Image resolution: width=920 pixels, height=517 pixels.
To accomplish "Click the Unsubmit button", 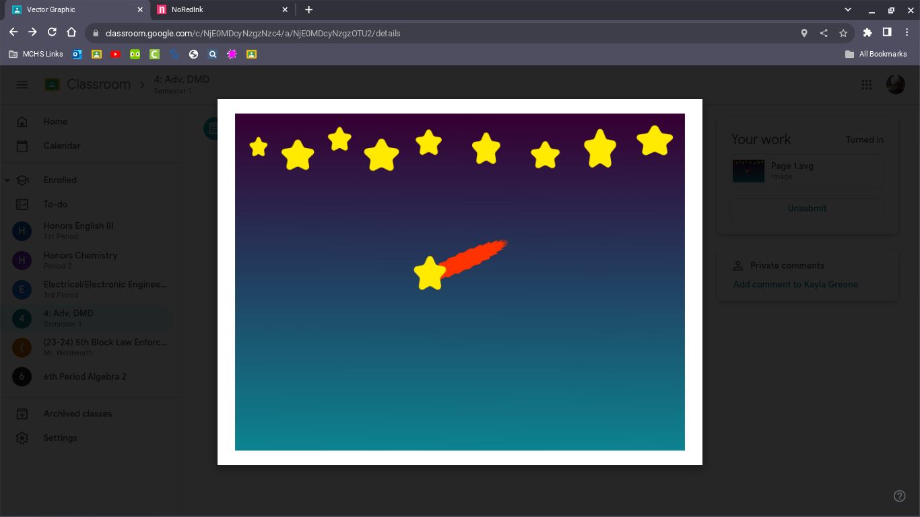I will coord(807,208).
